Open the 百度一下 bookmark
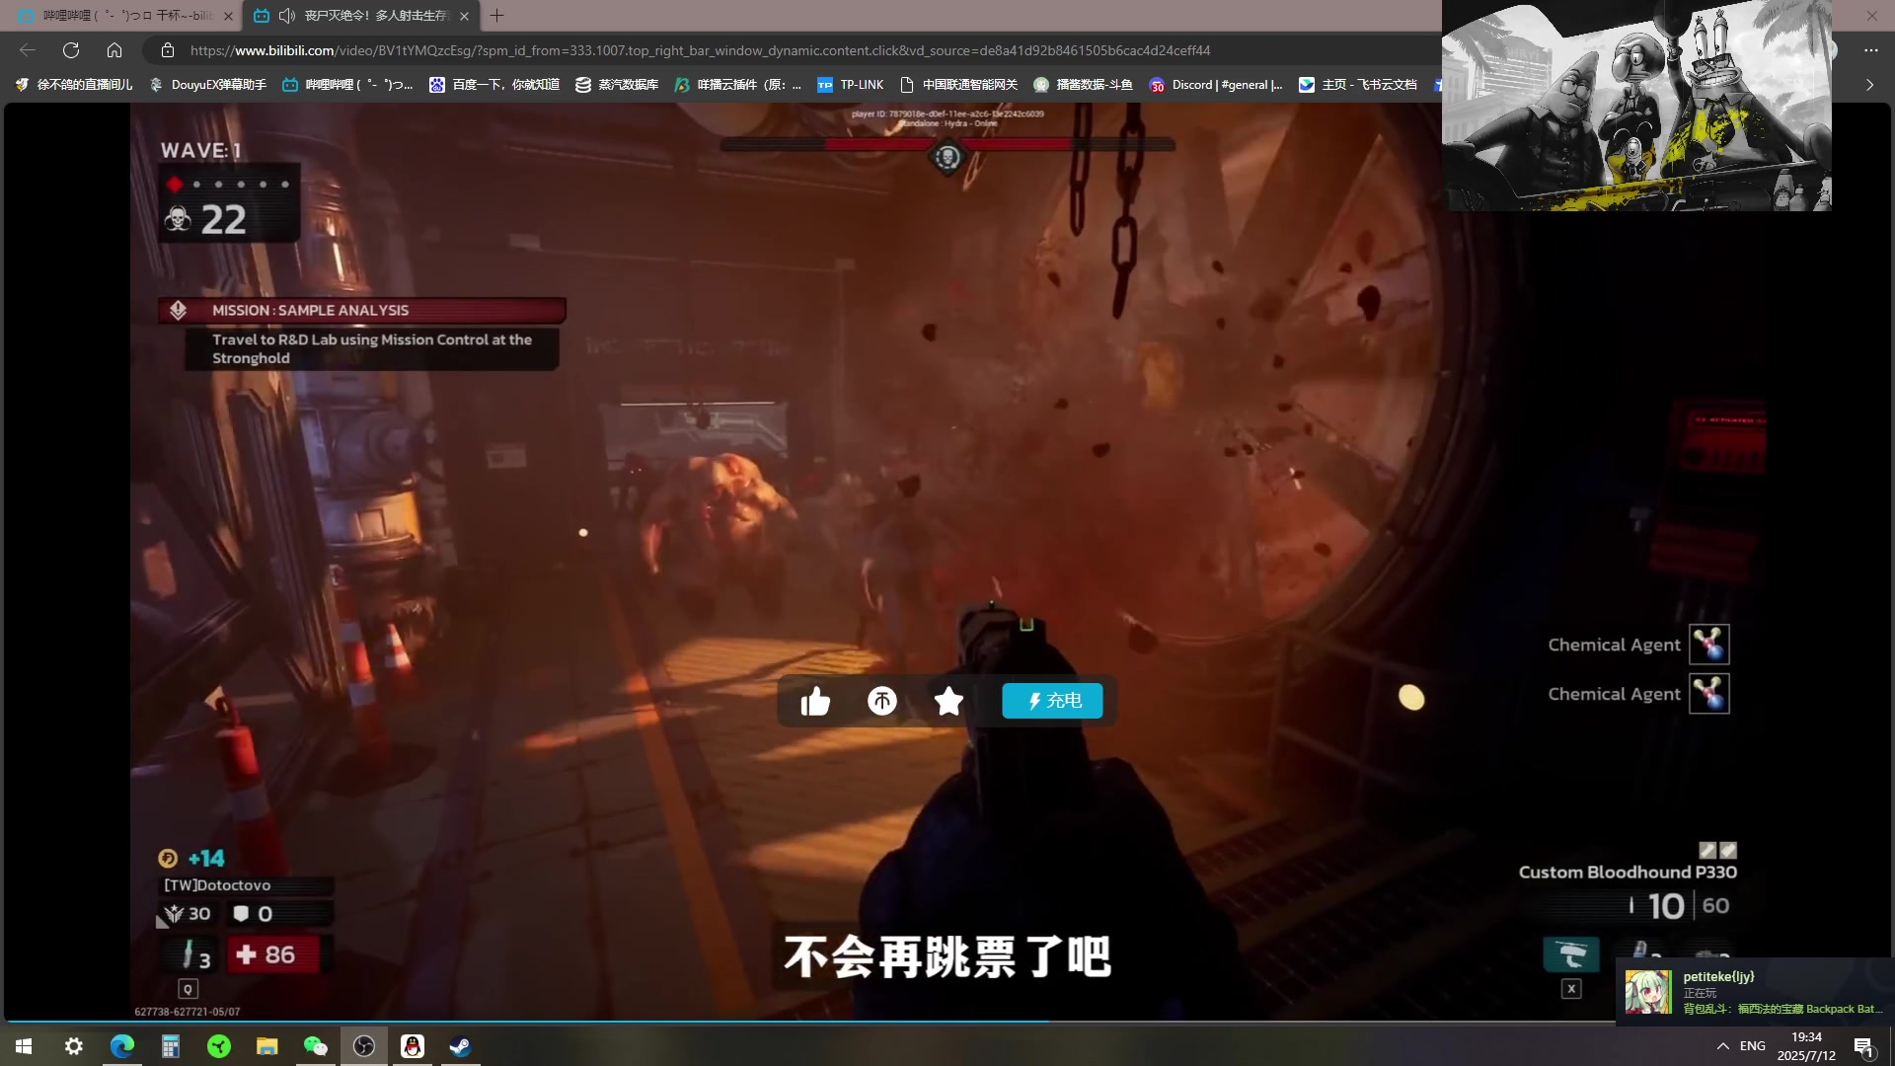1895x1066 pixels. click(494, 85)
